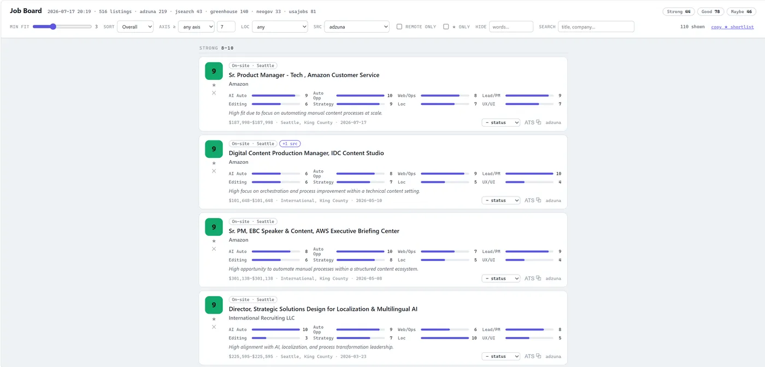The image size is (765, 367).
Task: Copy ATS icon on International Recruiting LLC card
Action: coord(538,357)
